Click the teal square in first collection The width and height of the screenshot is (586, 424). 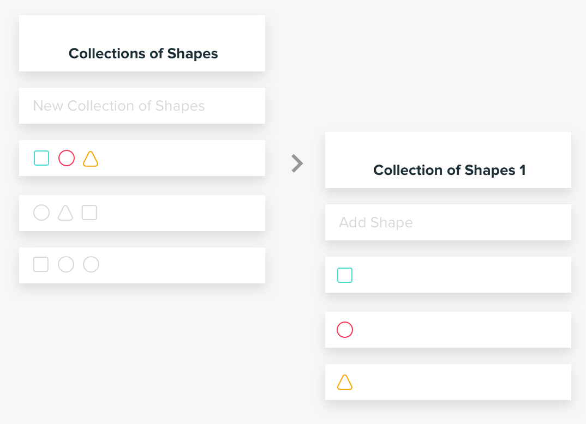(41, 158)
